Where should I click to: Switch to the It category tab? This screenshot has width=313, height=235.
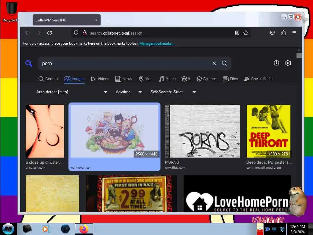coord(186,79)
